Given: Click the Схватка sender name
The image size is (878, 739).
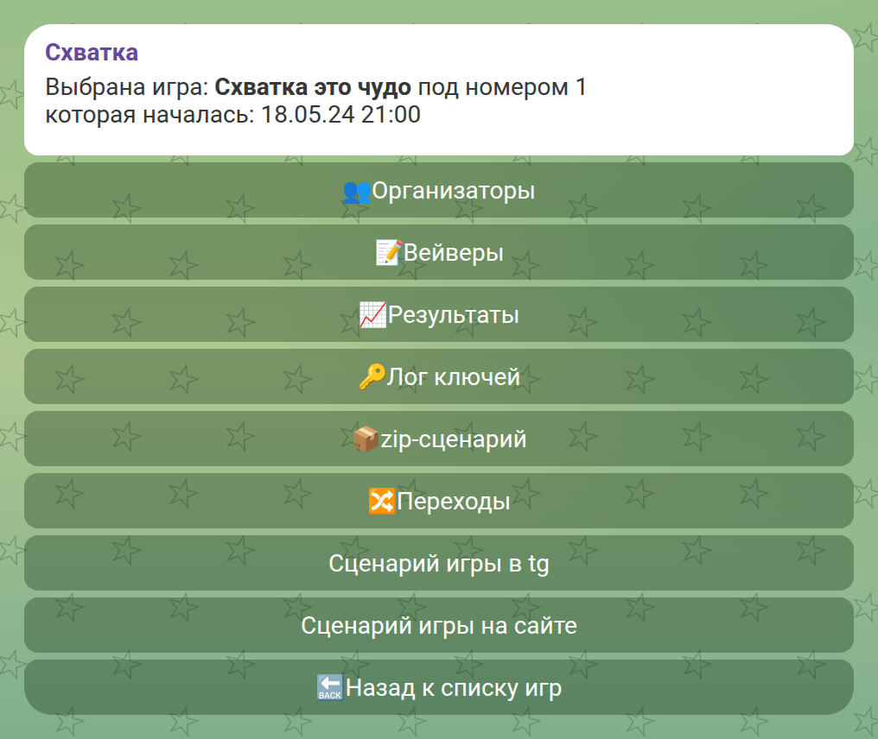Looking at the screenshot, I should [x=92, y=53].
